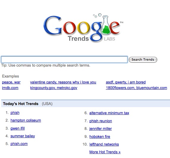The width and height of the screenshot is (170, 158).
Task: Click the Google Trends Labs logo
Action: (83, 28)
